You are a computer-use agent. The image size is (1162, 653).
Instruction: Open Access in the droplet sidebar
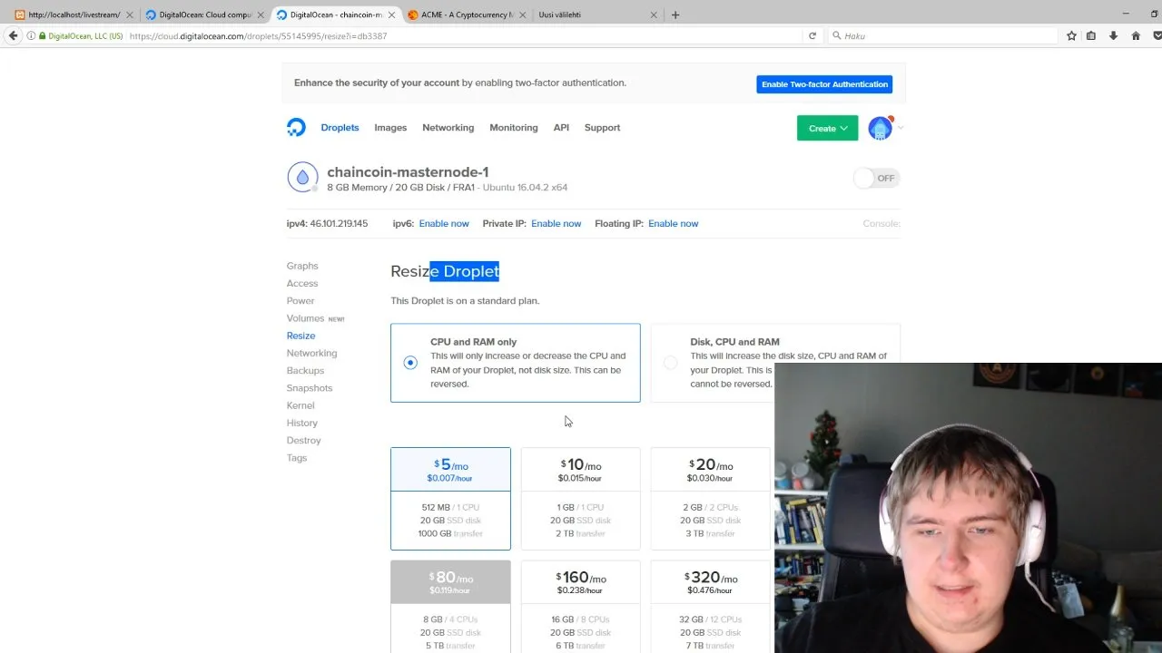pyautogui.click(x=302, y=283)
